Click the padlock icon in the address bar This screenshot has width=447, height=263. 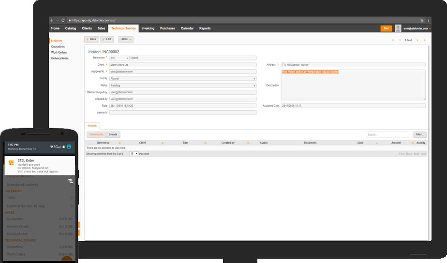click(x=69, y=20)
